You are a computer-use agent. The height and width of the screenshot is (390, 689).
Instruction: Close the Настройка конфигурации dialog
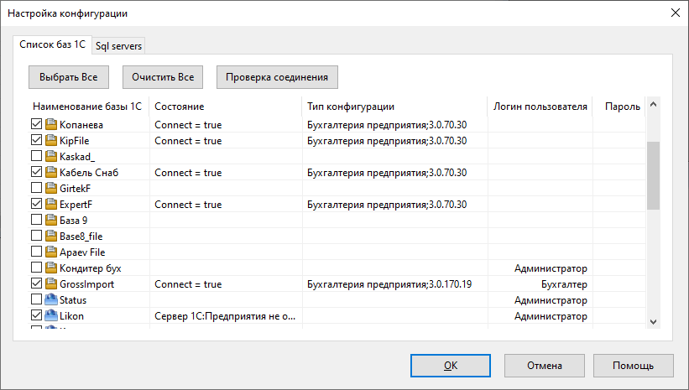676,13
